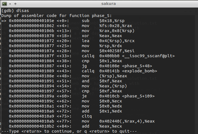Click operand $0x40258f,%esi
Screen dimensions: 198x134
click(117, 51)
